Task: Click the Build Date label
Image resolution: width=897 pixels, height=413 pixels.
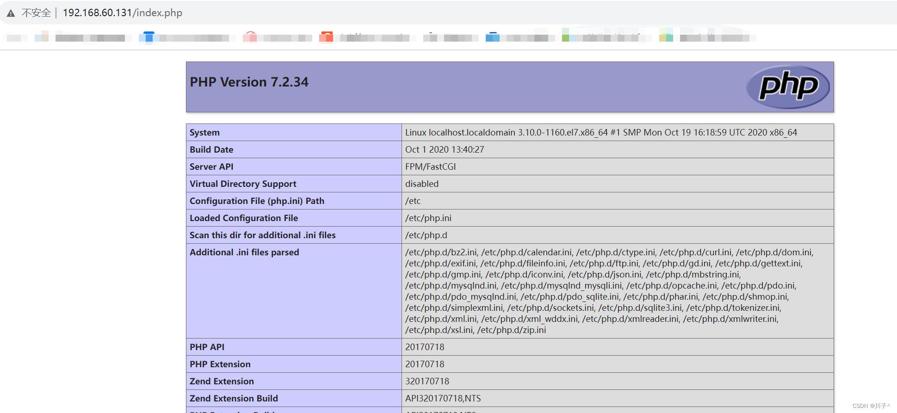Action: [x=211, y=150]
